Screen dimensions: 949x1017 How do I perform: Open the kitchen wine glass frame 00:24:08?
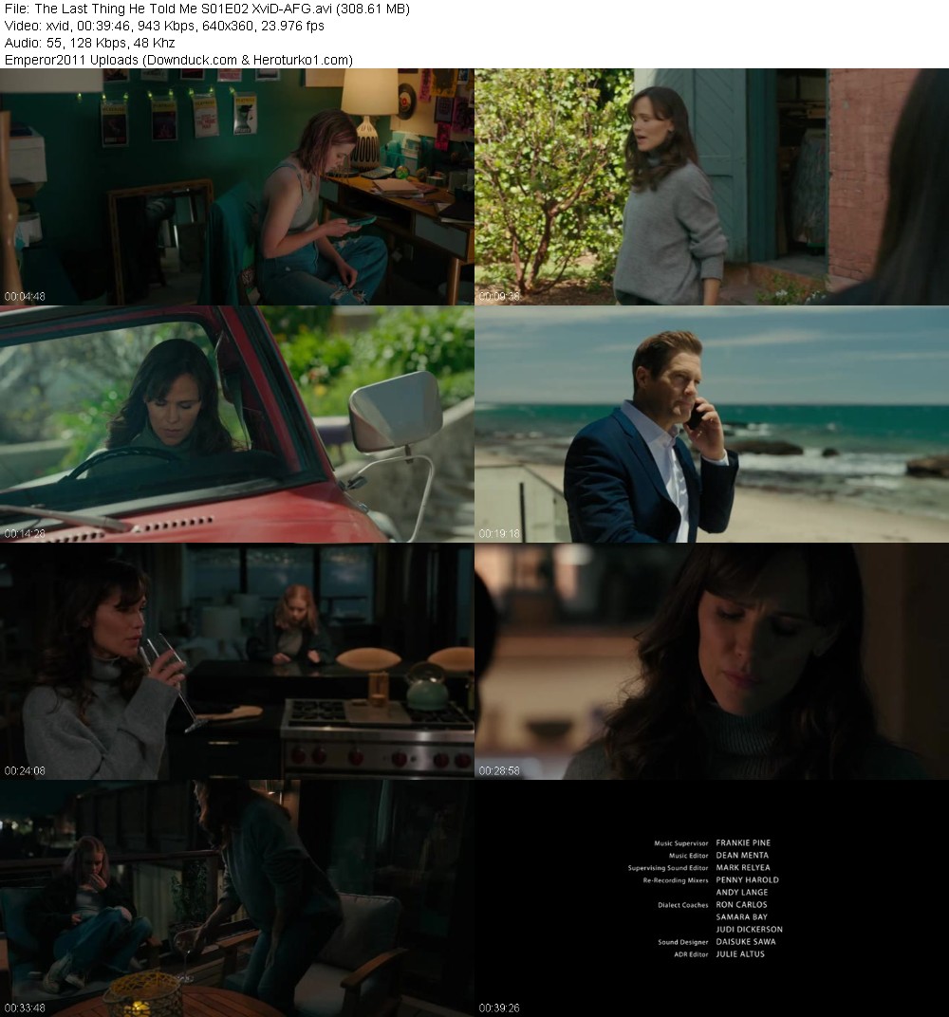coord(236,661)
